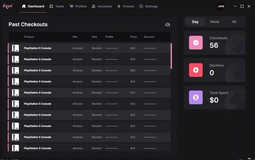Open the Profiles tab
This screenshot has width=255, height=160.
(78, 6)
